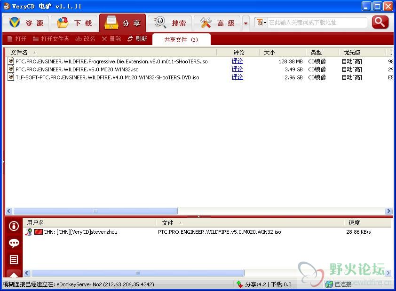This screenshot has width=396, height=291.
Task: Sort by the 速度 column header
Action: (x=368, y=223)
